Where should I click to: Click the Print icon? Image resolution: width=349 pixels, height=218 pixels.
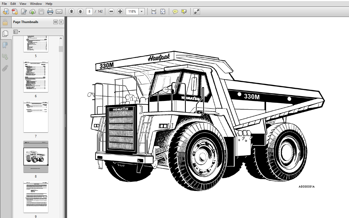[50, 12]
